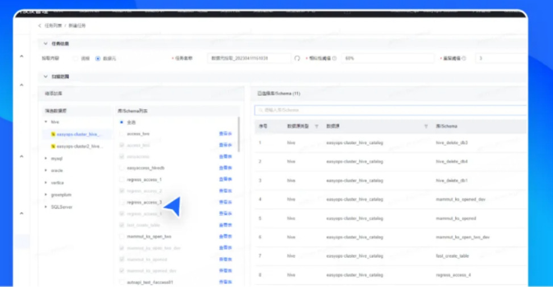Screen dimensions: 553x287
Task: Collapse the 任务信息 section chevron
Action: (45, 44)
